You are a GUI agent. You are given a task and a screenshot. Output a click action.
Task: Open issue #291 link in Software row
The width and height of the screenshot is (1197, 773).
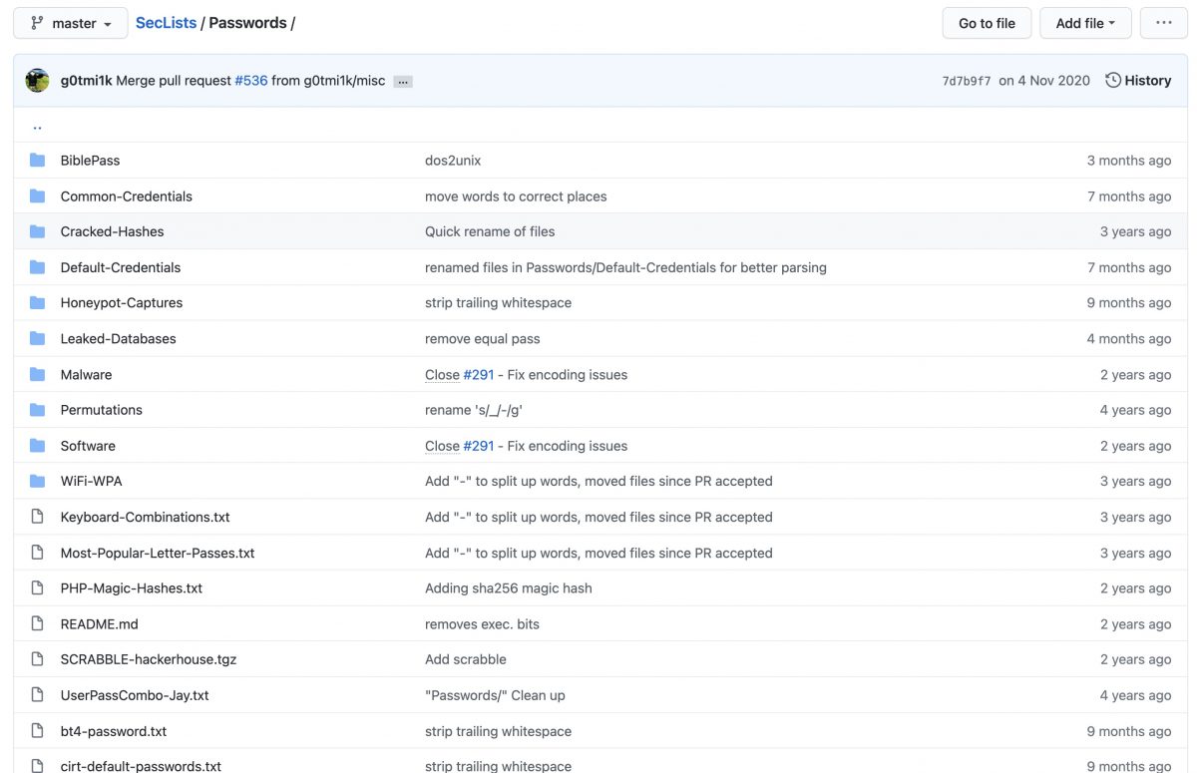(478, 446)
